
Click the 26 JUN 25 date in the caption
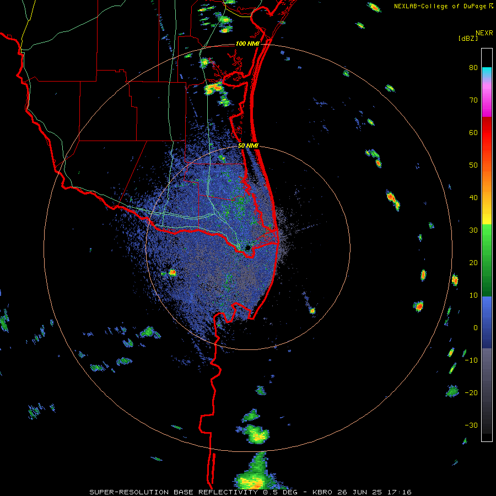click(x=360, y=492)
